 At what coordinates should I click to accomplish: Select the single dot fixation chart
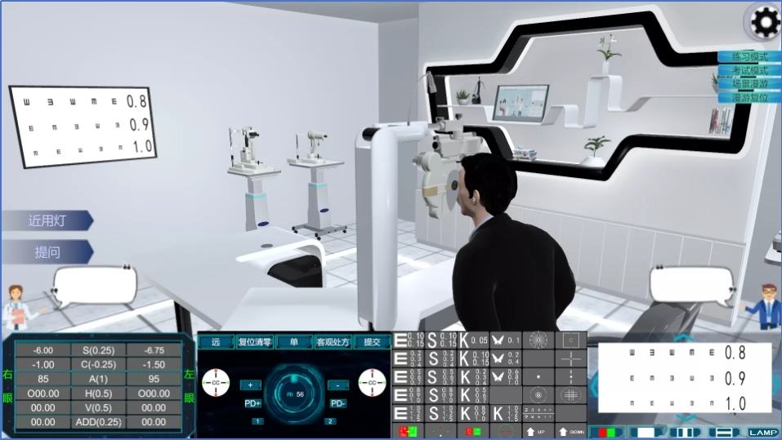(x=538, y=377)
